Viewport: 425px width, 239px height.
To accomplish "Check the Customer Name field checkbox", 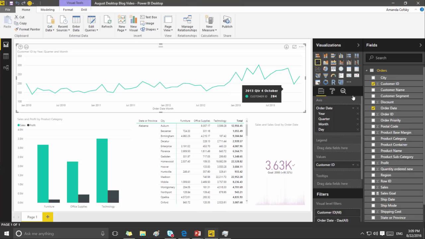I will tap(373, 90).
